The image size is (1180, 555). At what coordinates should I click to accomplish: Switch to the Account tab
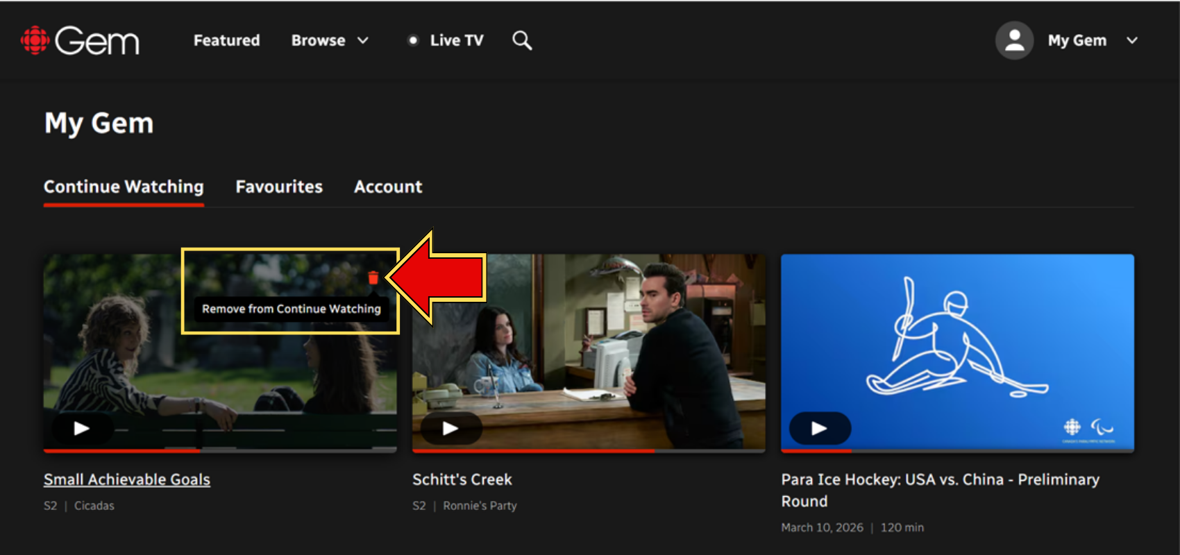click(388, 187)
